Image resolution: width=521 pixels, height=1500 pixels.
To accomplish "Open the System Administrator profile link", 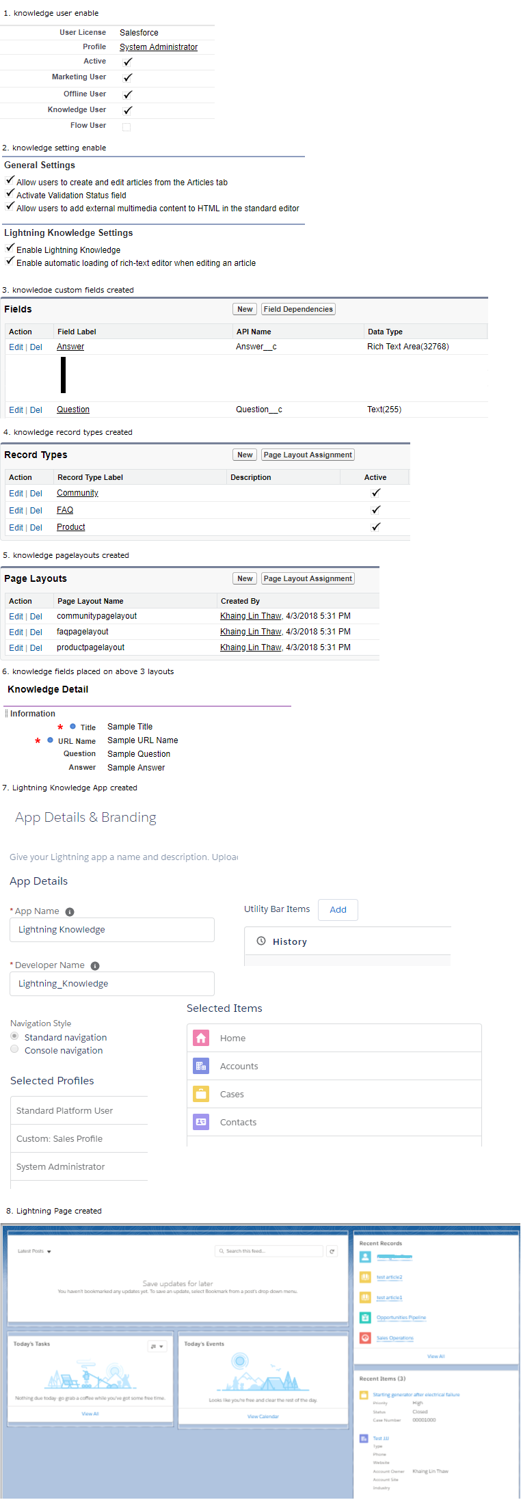I will [x=159, y=47].
